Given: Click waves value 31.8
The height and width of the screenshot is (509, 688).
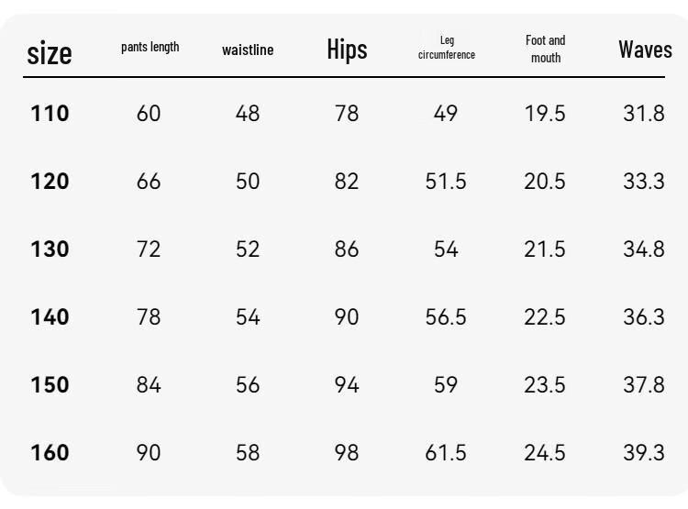Looking at the screenshot, I should pos(644,113).
